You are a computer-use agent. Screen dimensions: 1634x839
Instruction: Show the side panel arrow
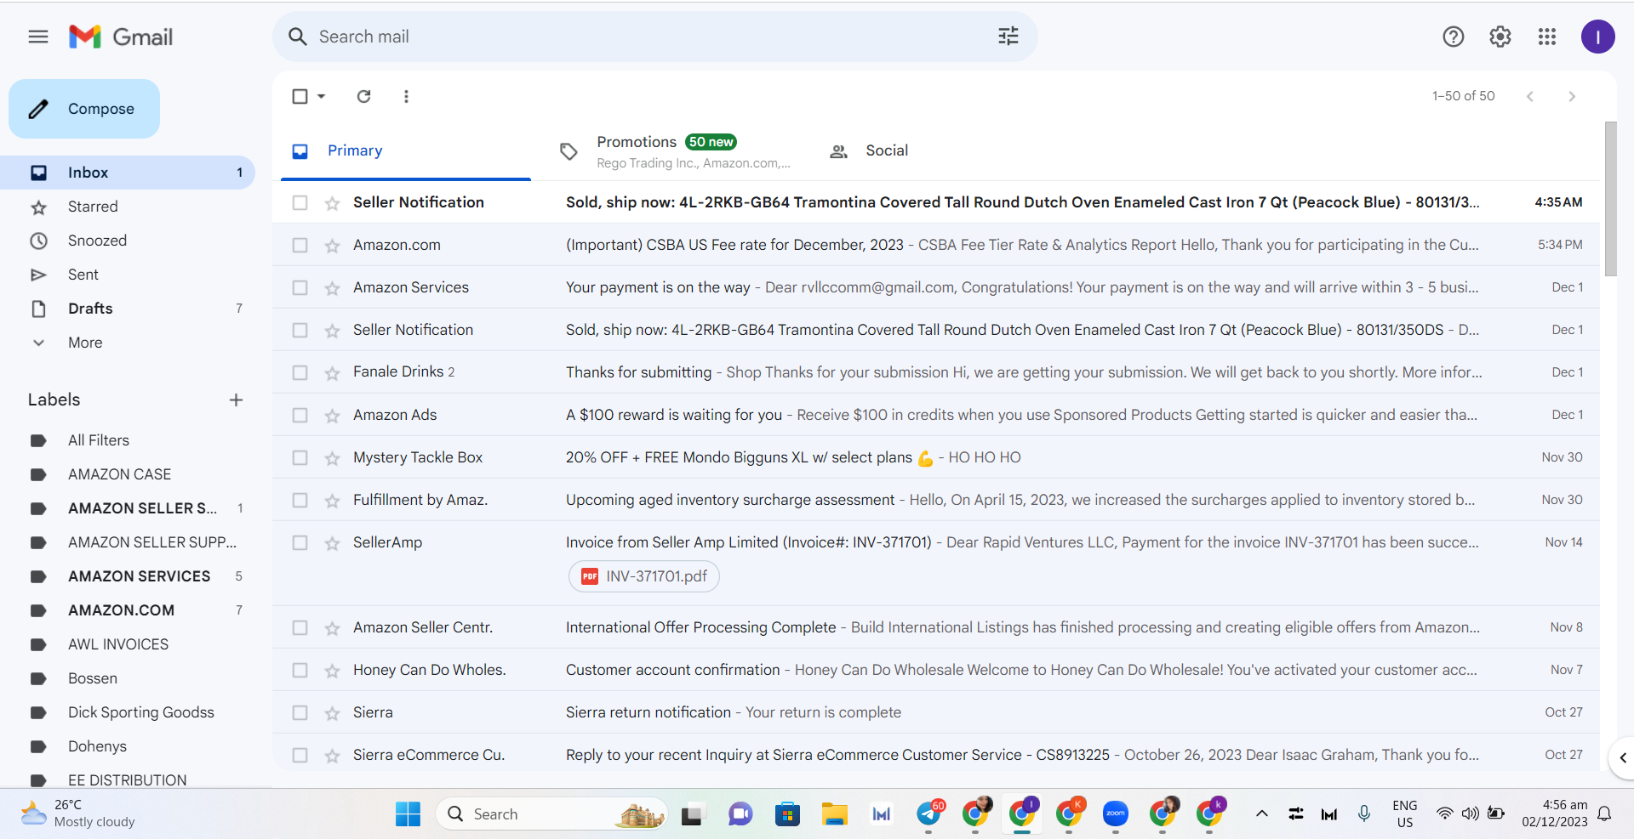(x=1622, y=757)
